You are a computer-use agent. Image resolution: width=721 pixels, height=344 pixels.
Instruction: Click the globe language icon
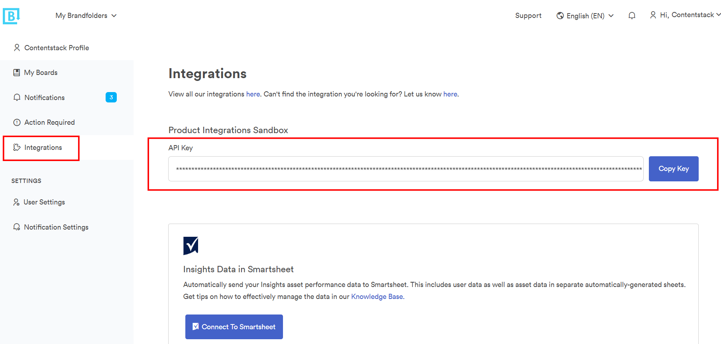[560, 16]
